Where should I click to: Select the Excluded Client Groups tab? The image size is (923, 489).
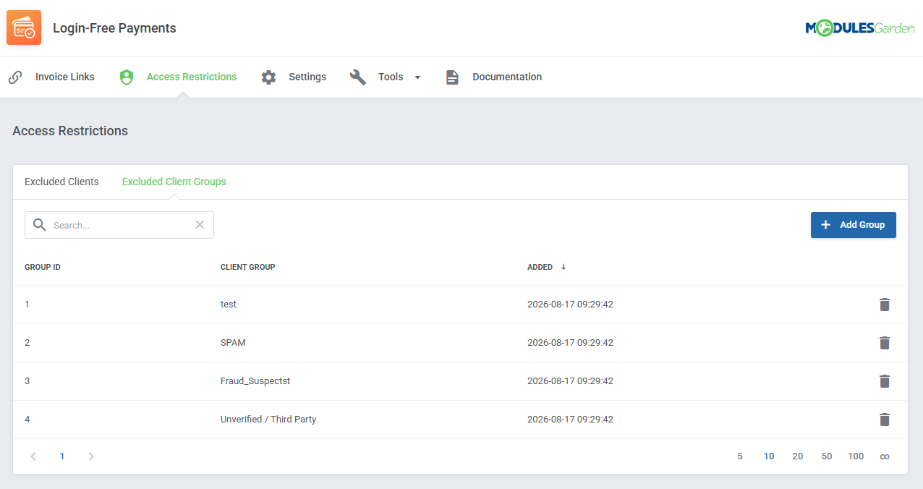174,182
